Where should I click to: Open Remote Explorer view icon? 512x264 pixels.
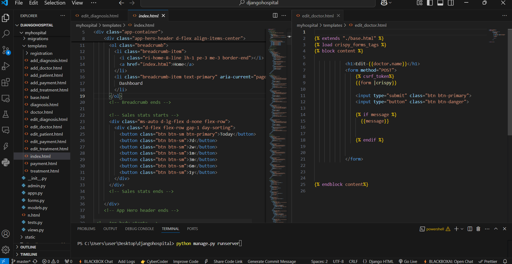pyautogui.click(x=6, y=98)
